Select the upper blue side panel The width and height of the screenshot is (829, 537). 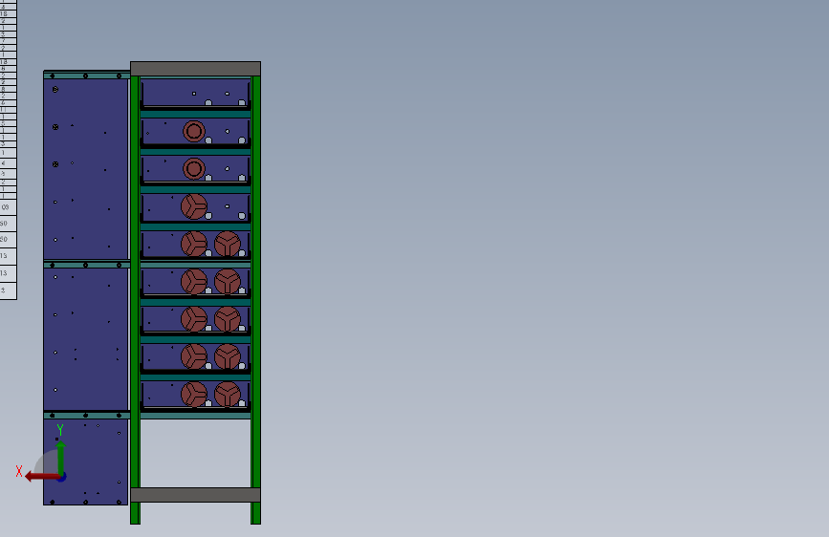86,169
